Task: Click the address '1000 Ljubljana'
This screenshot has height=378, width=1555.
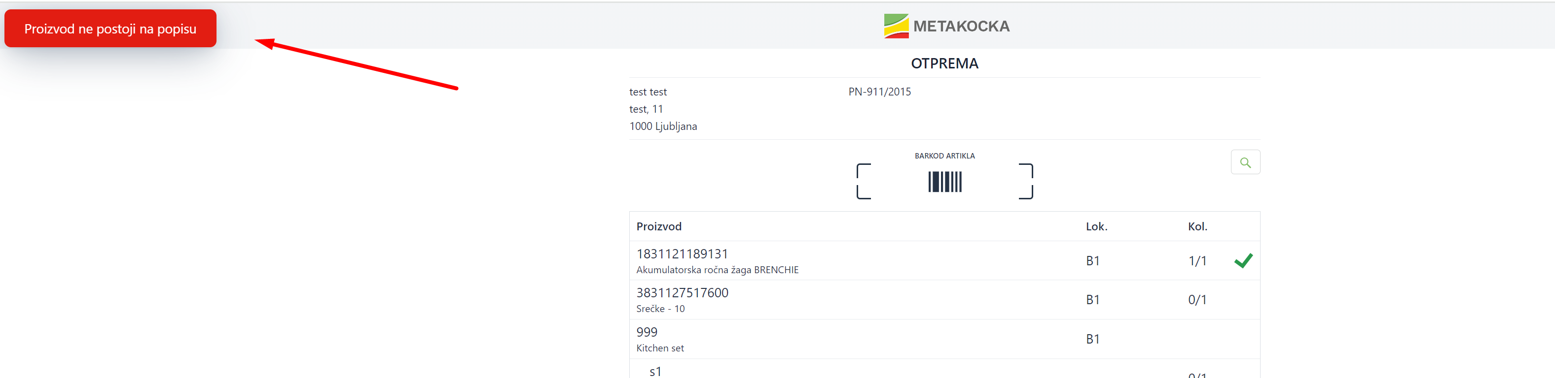Action: coord(663,126)
